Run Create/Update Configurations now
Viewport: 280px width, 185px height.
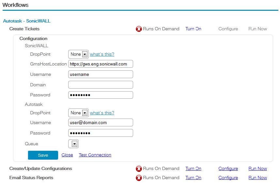258,168
